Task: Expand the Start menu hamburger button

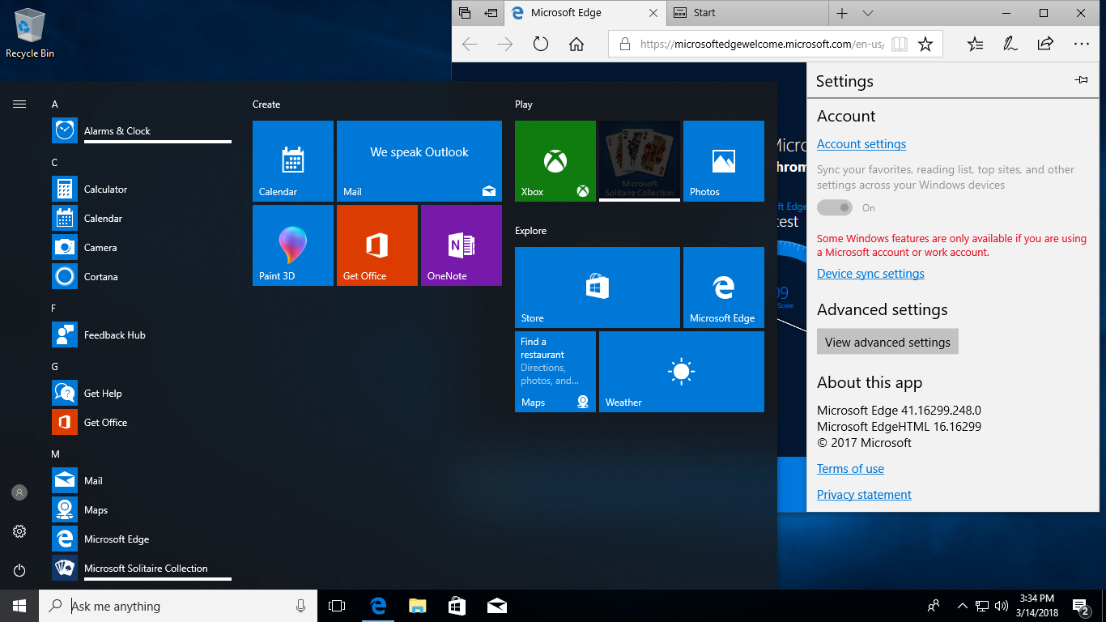Action: tap(19, 104)
